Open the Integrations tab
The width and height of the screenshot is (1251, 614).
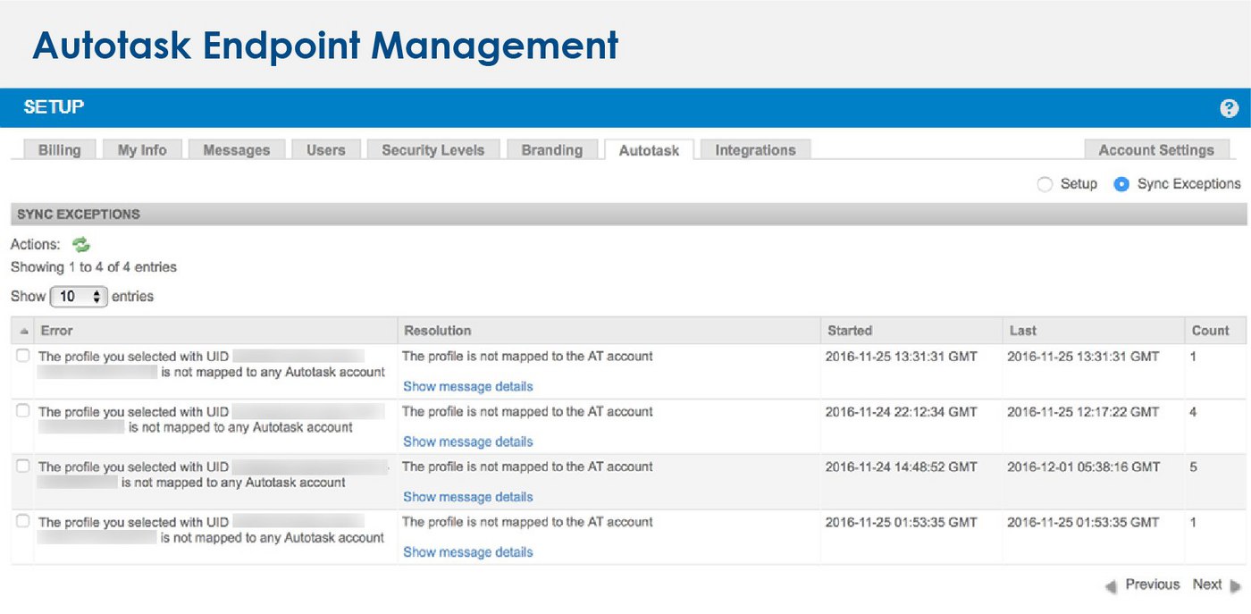tap(755, 150)
